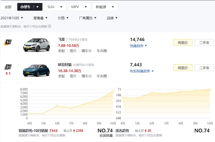The height and width of the screenshot is (142, 215).
Task: Click the 排名趋势 heading
Action: pos(122,131)
